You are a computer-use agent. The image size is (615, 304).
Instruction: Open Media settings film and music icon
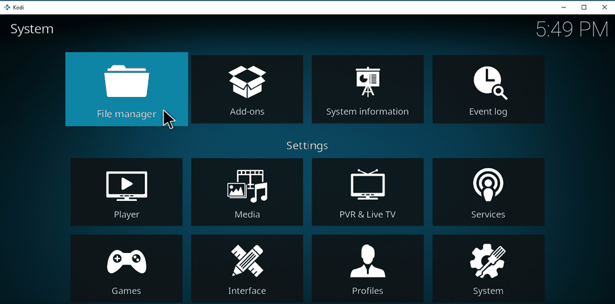click(x=247, y=186)
